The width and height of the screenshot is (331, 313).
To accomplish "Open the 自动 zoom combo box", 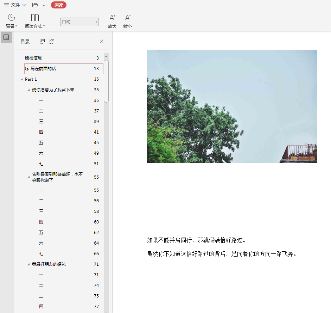I will tap(79, 22).
